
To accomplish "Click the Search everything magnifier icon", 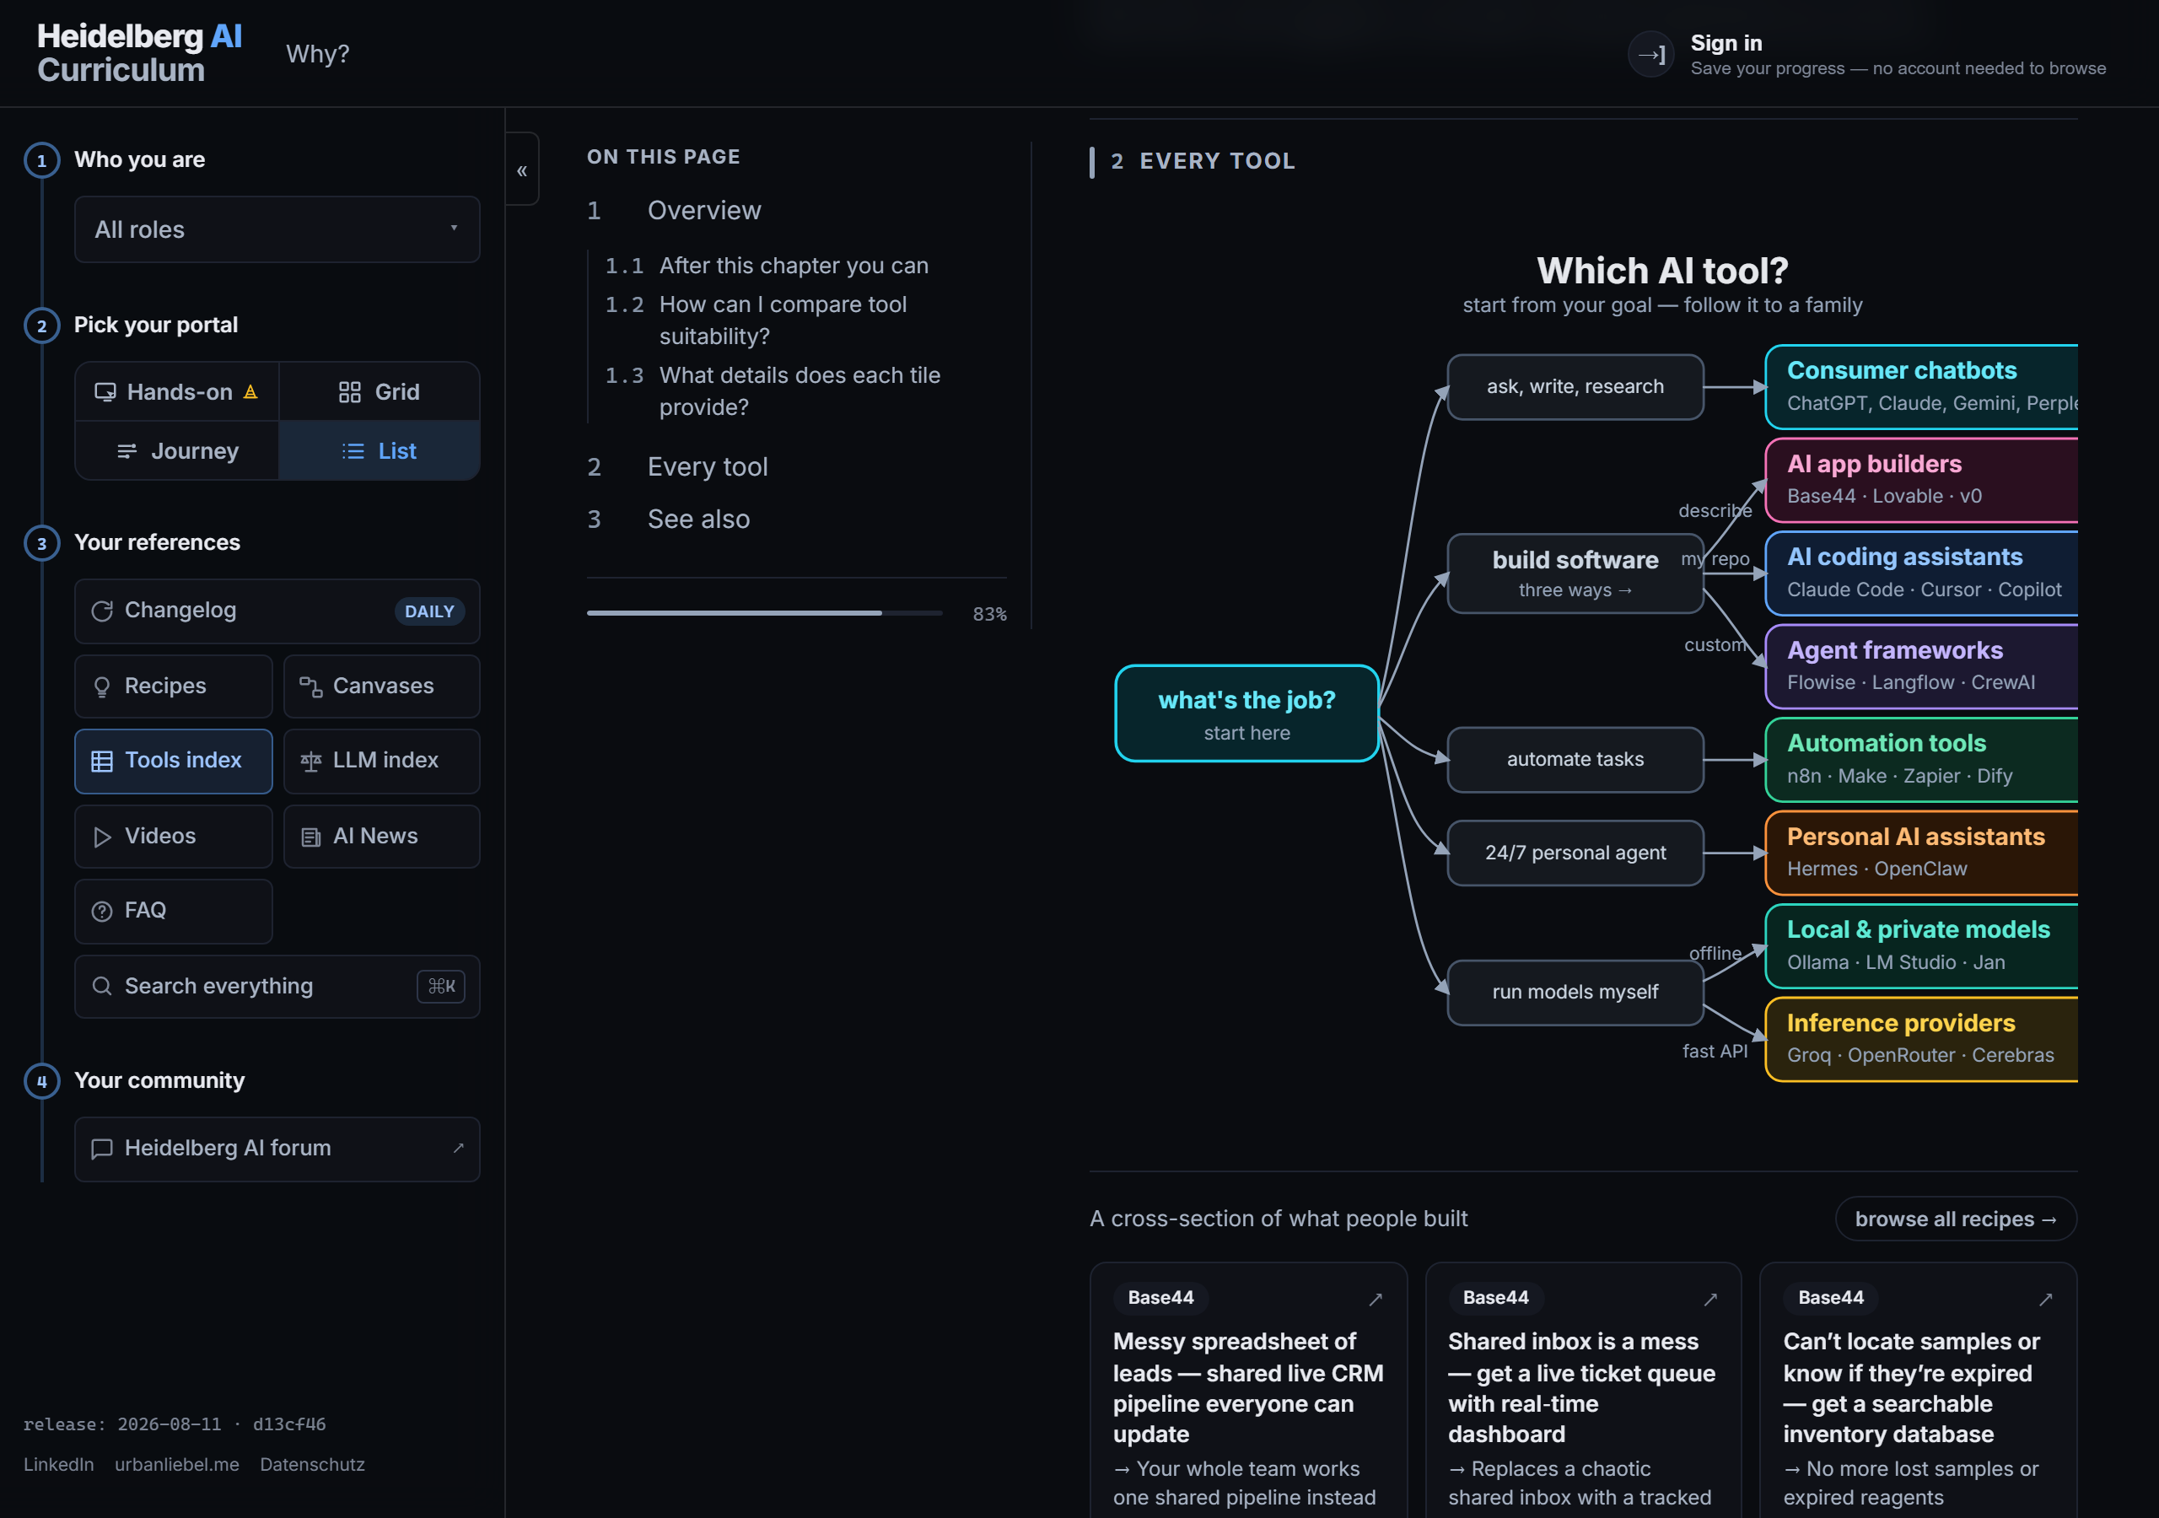I will [101, 986].
